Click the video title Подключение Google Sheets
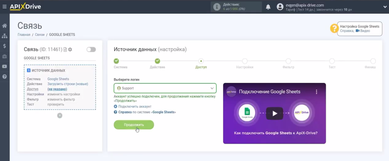This screenshot has height=161, width=389. click(270, 92)
